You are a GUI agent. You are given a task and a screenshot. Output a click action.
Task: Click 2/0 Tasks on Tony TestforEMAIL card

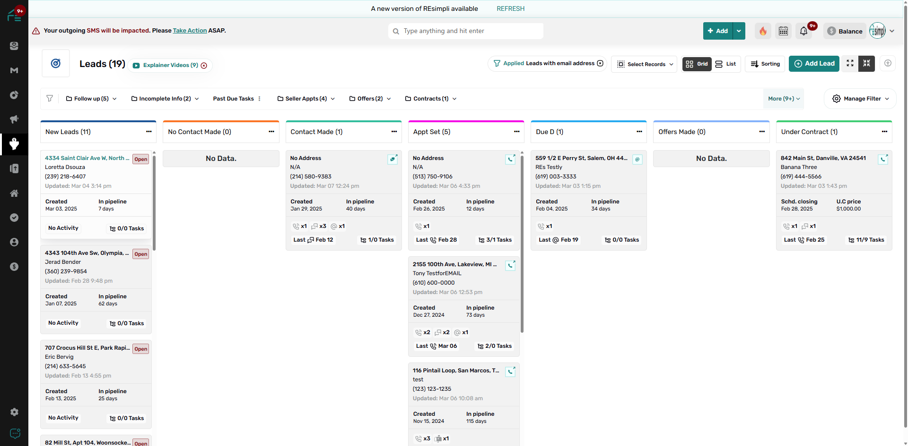click(x=495, y=346)
